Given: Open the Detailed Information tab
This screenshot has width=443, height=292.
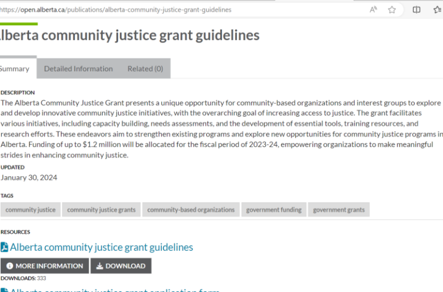Looking at the screenshot, I should pos(78,69).
